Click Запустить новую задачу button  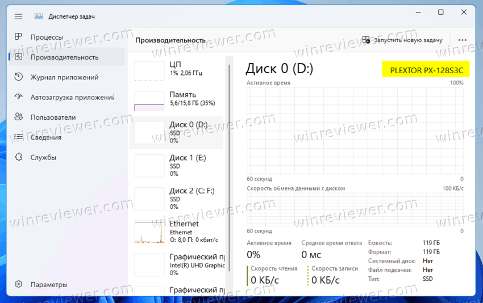pos(402,40)
